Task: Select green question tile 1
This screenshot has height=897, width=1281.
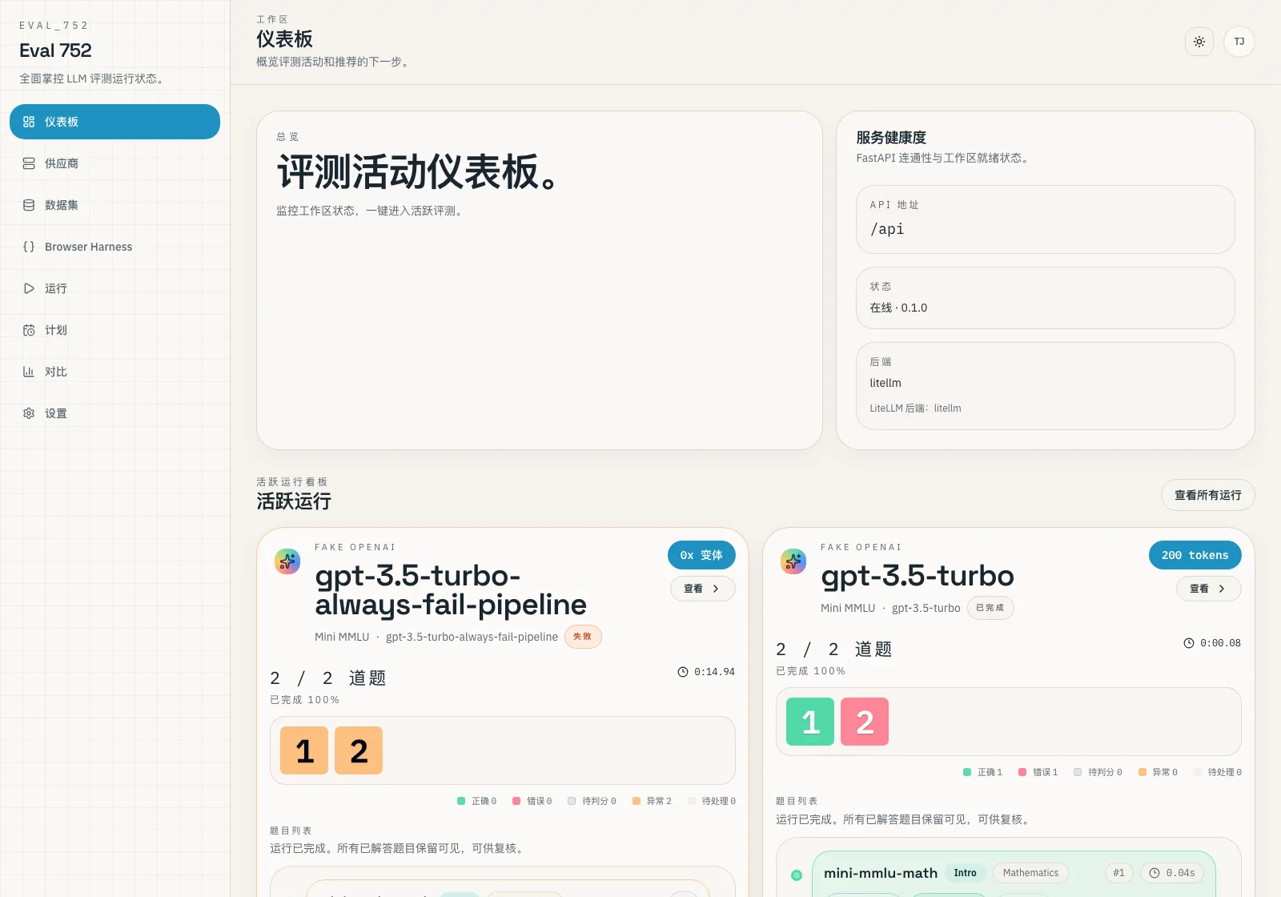Action: 810,722
